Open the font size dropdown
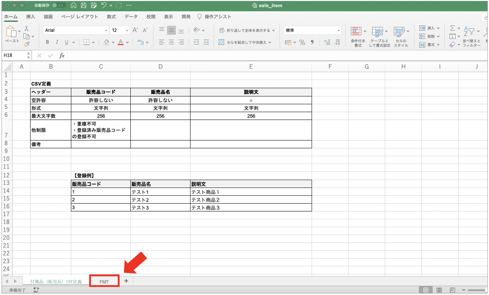Screen dimensions: 489x295 [127, 30]
